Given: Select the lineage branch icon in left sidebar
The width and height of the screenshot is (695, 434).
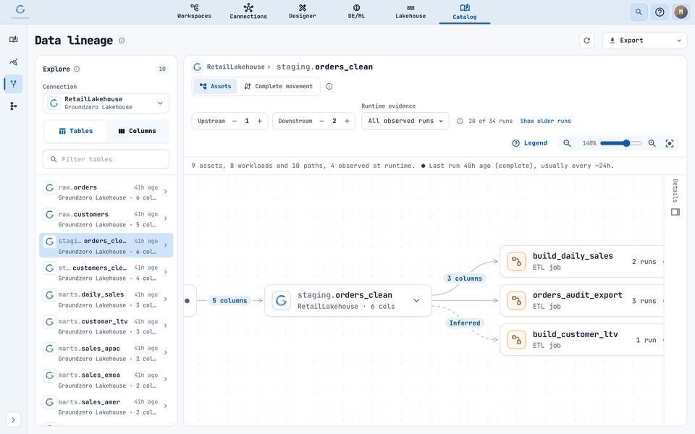Looking at the screenshot, I should [13, 84].
